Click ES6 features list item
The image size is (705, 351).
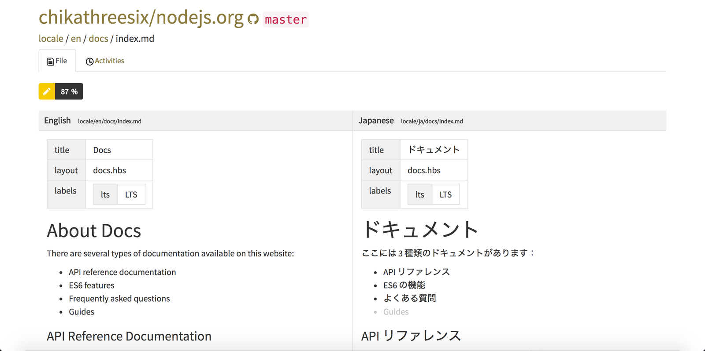pos(92,285)
